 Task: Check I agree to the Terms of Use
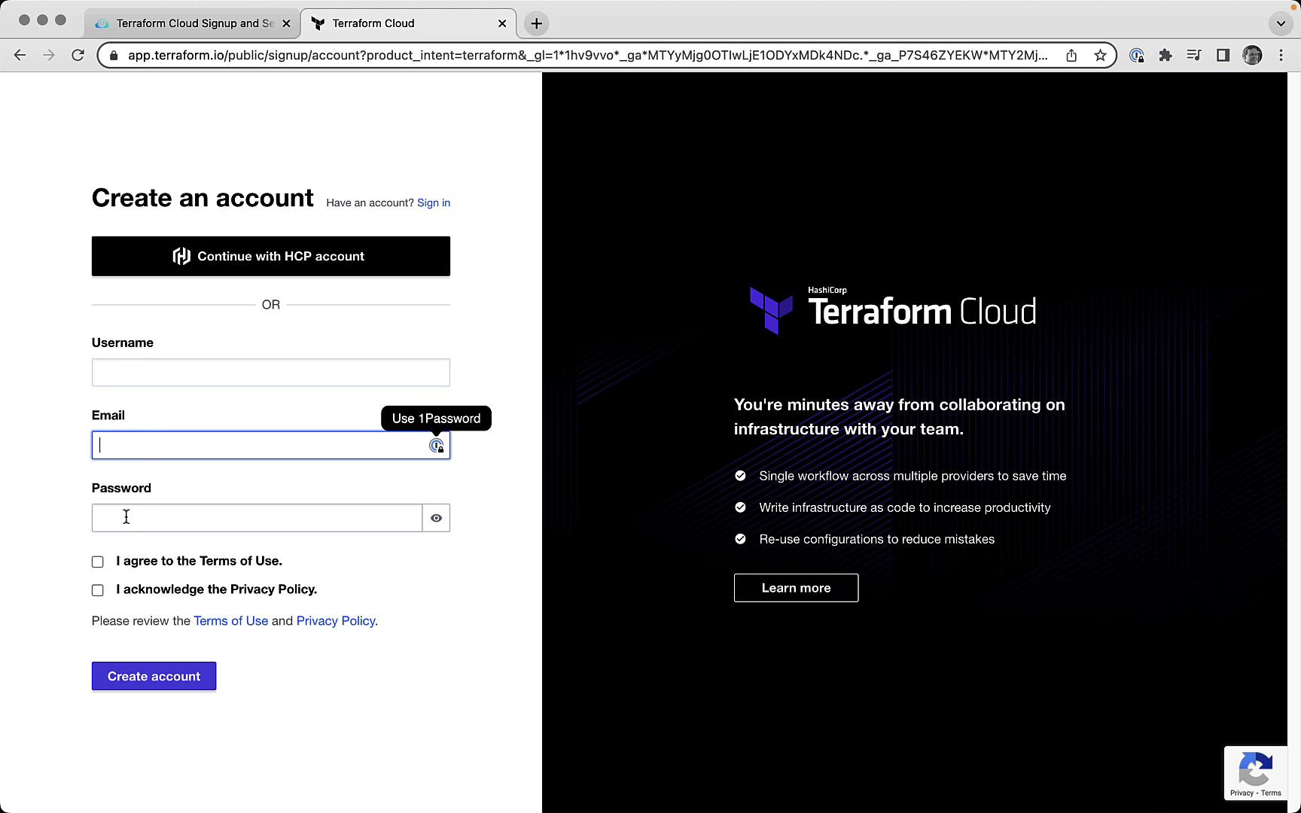click(98, 562)
